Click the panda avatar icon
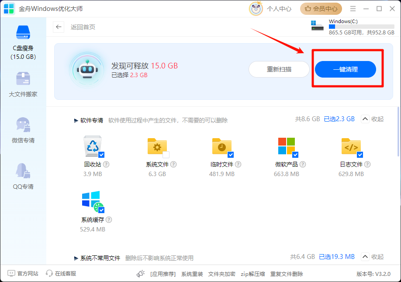 click(256, 9)
